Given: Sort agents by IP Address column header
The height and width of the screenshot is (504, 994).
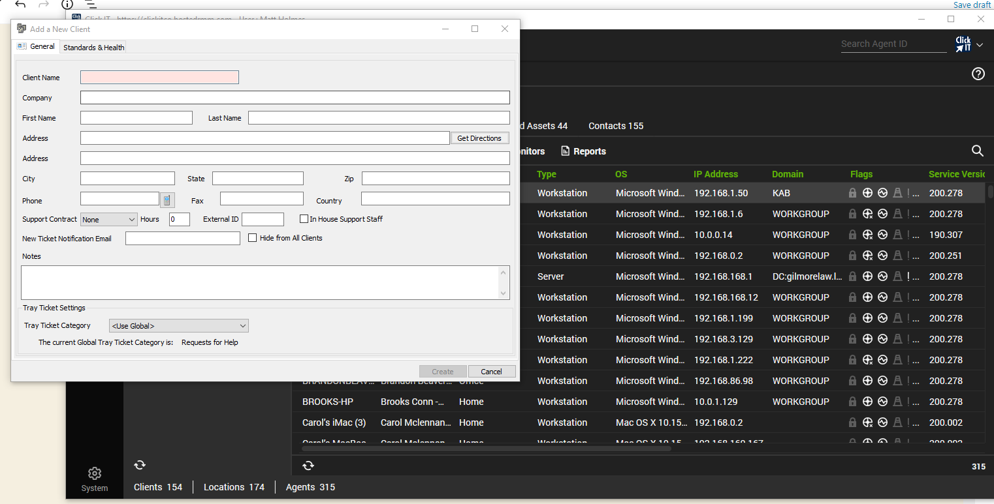Looking at the screenshot, I should point(716,174).
